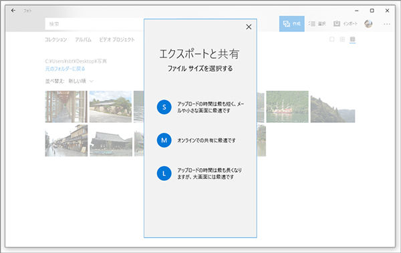
Task: Click the 作成 create button
Action: [x=292, y=24]
